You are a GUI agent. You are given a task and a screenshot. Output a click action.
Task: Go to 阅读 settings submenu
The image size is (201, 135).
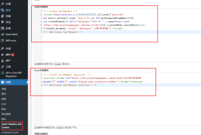click(x=4, y=99)
